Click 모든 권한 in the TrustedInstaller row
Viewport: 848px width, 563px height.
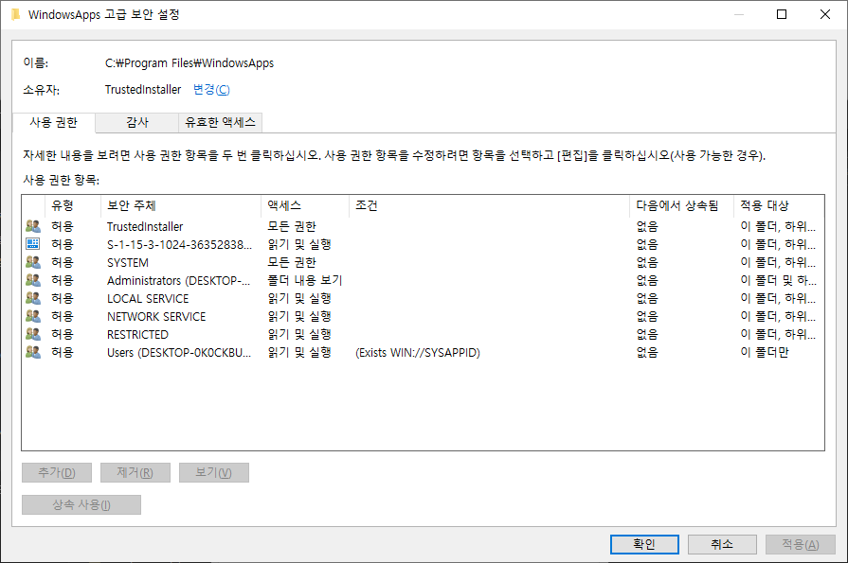click(x=292, y=226)
